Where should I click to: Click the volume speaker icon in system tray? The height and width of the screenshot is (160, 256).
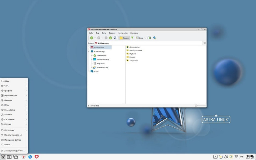(x=226, y=156)
